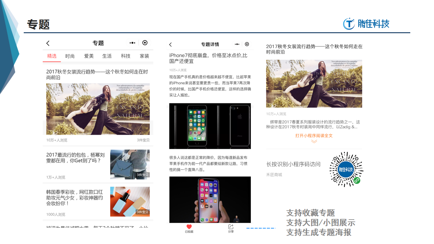
Task: Click 打开小程序阅读全文 link
Action: 314,136
